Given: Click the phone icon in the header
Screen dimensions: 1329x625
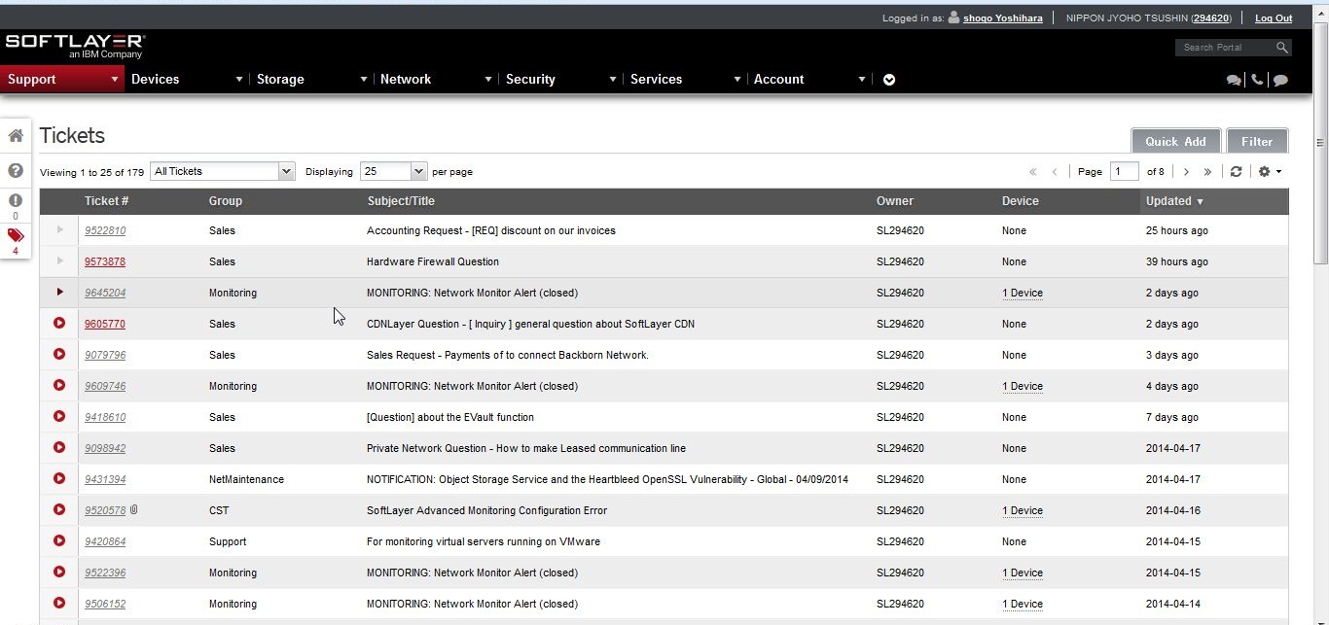Looking at the screenshot, I should click(x=1257, y=80).
